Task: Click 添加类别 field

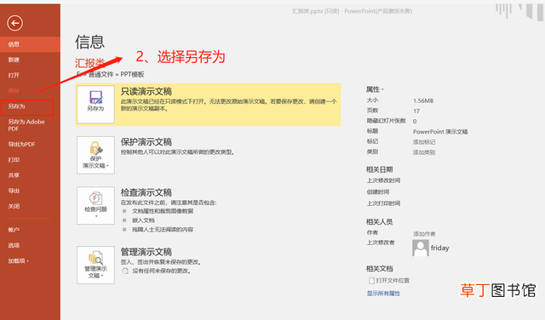Action: (x=424, y=152)
